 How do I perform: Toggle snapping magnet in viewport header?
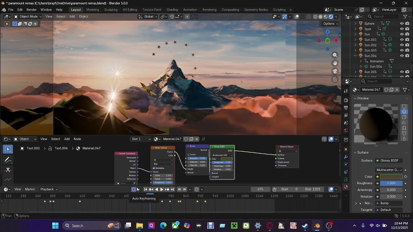pyautogui.click(x=172, y=16)
